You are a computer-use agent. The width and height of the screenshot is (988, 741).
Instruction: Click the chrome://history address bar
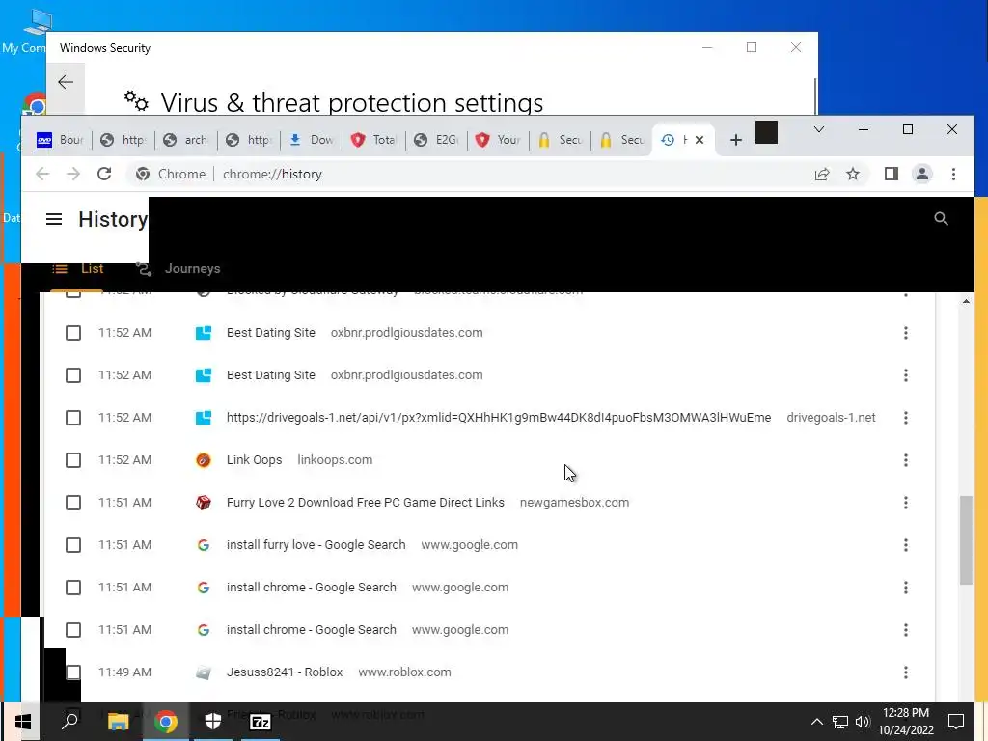tap(466, 174)
